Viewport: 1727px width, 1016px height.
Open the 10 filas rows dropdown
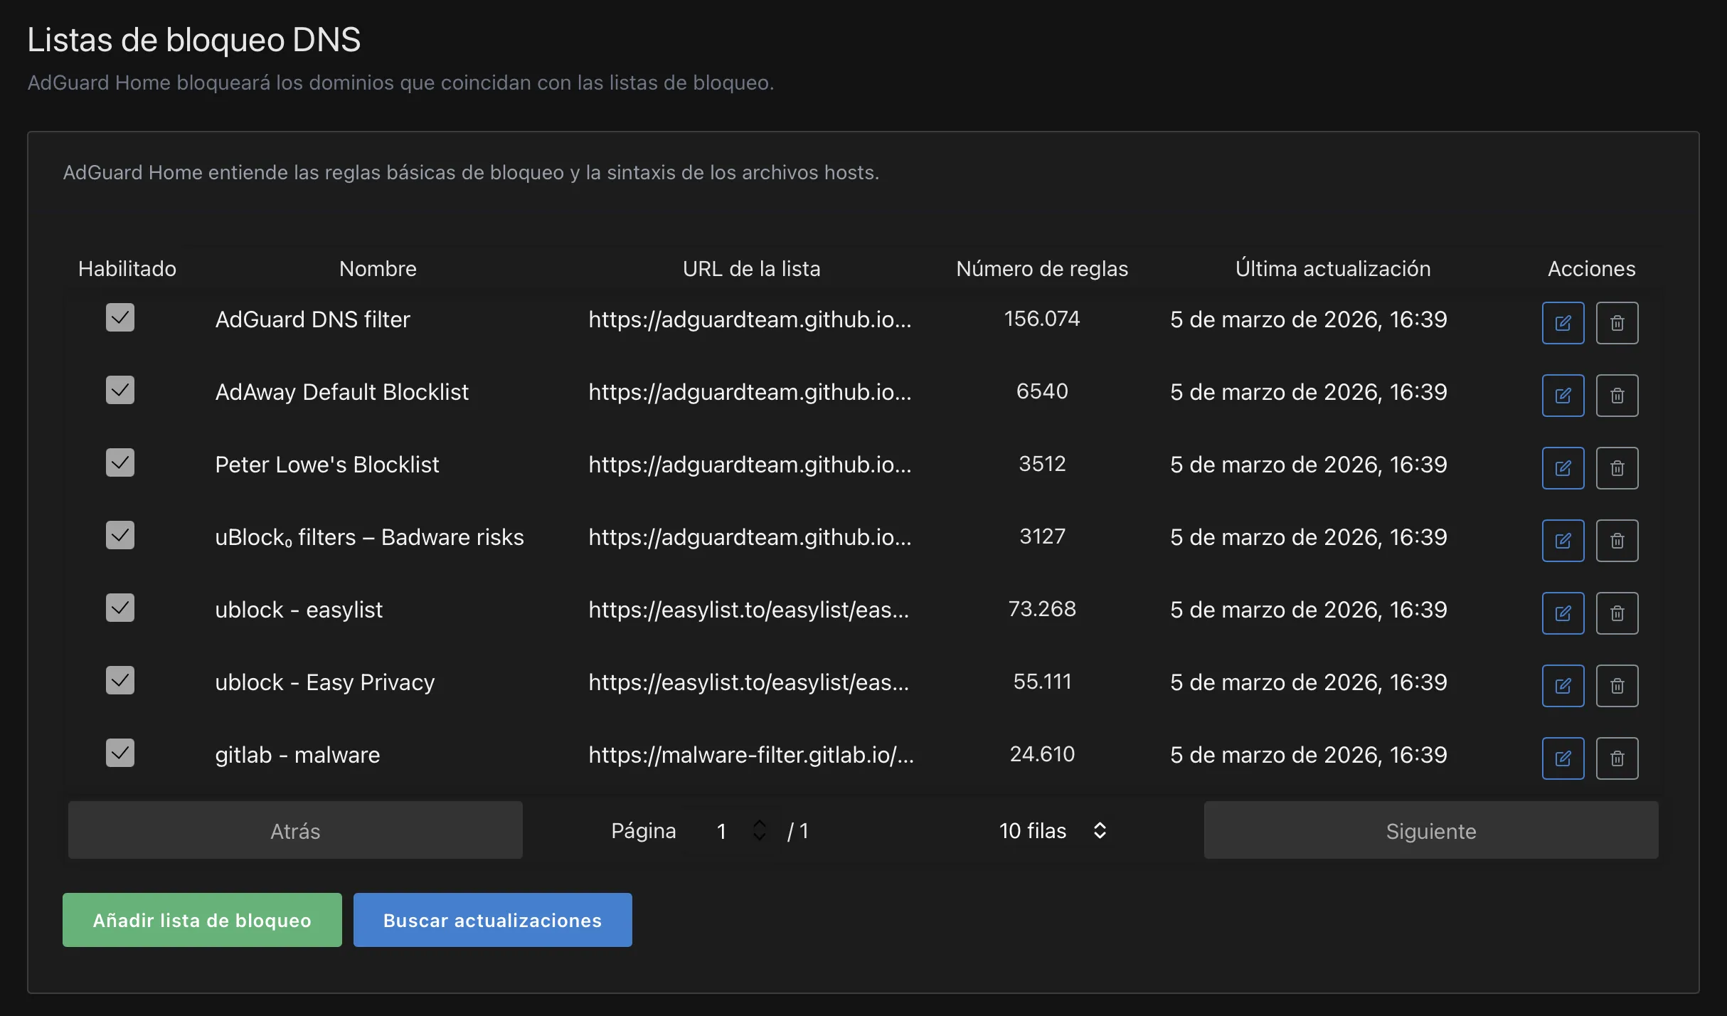[x=1053, y=830]
